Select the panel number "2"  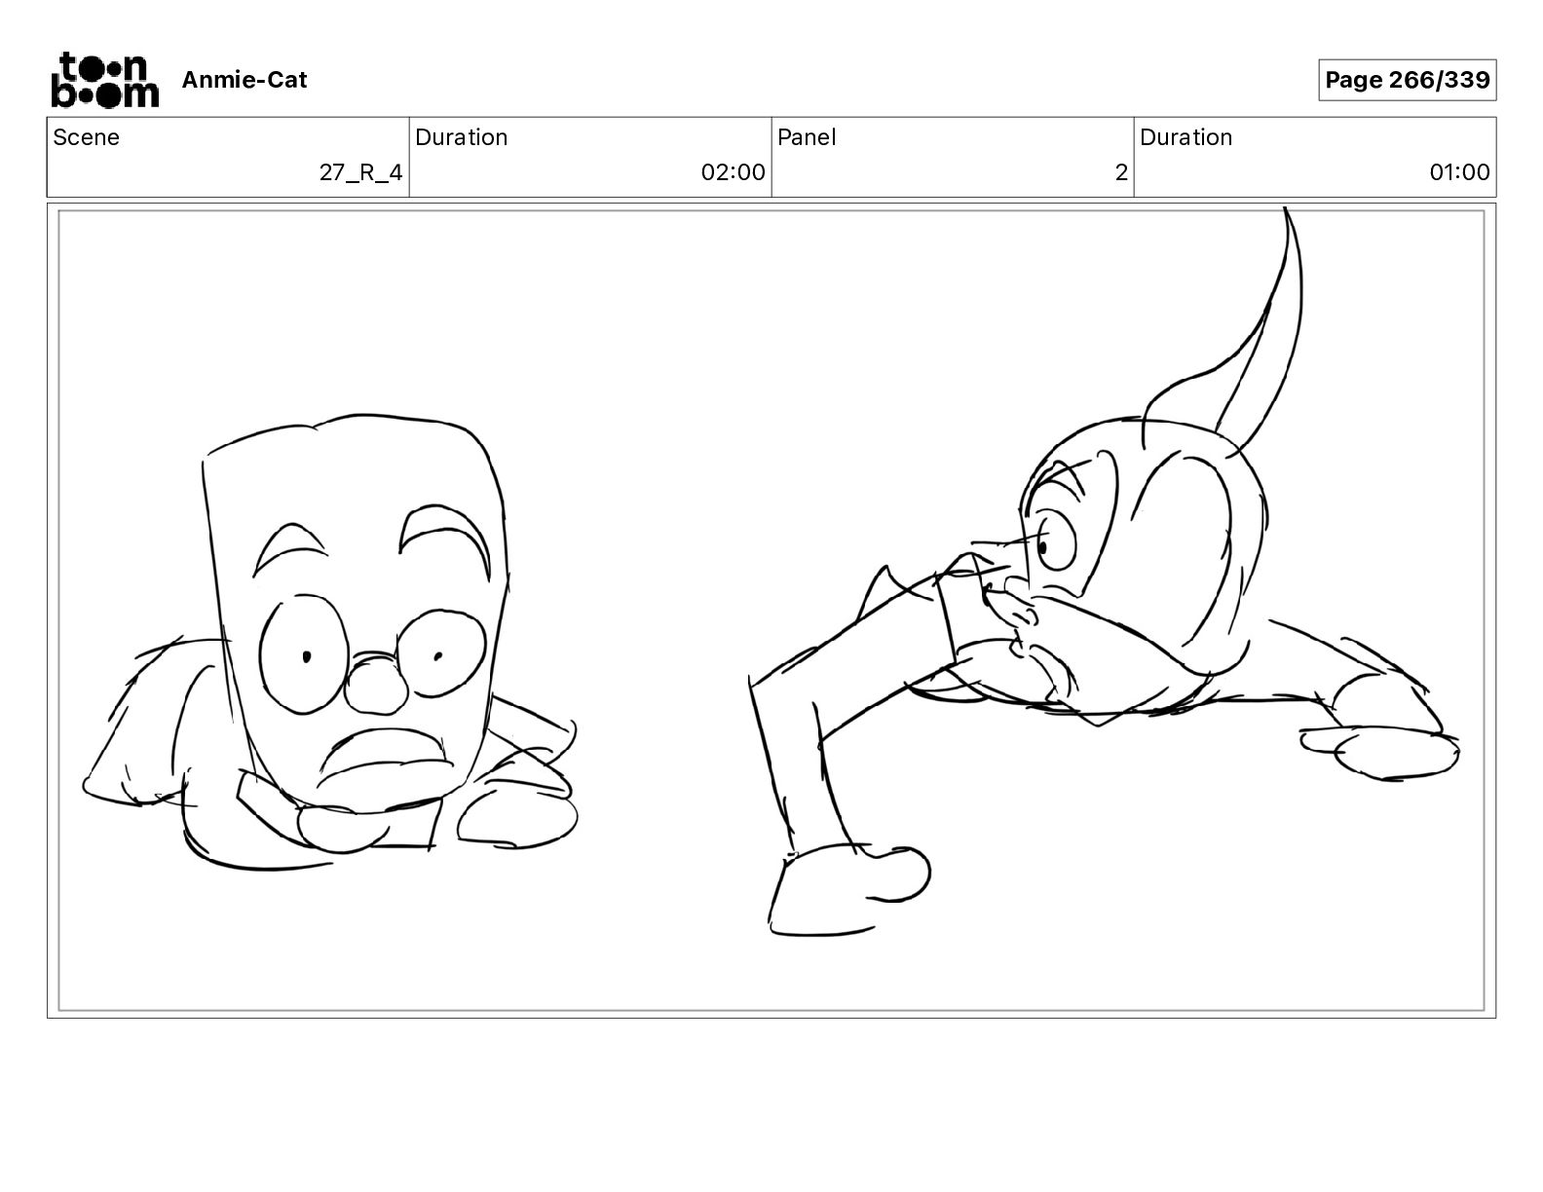click(1121, 172)
